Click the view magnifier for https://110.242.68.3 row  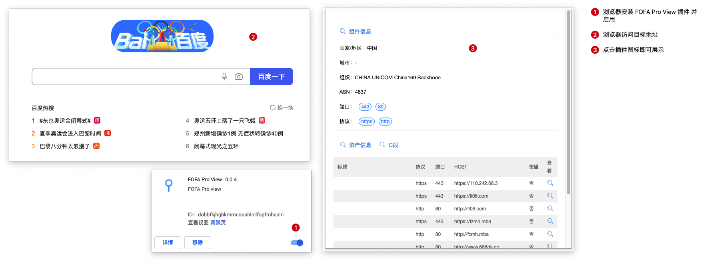tap(550, 183)
